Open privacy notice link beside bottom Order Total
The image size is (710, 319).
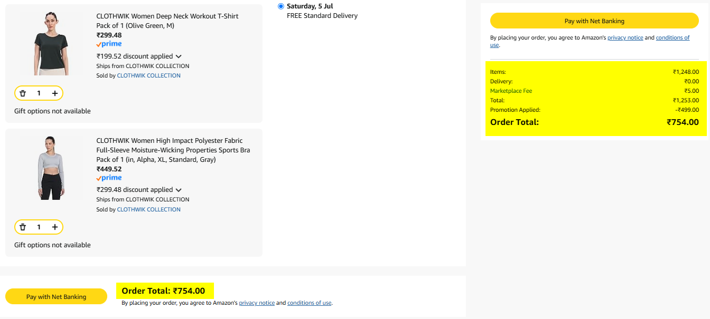[x=257, y=303]
